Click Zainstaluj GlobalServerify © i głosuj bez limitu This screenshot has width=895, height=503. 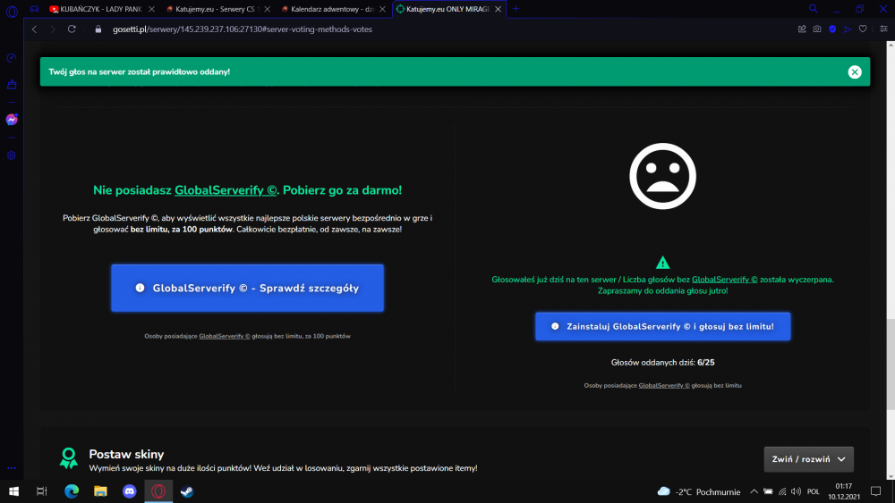(662, 326)
